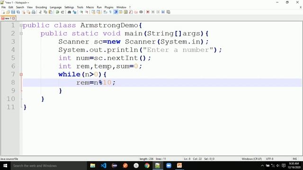Click the Stop Recording macro icon

153,12
